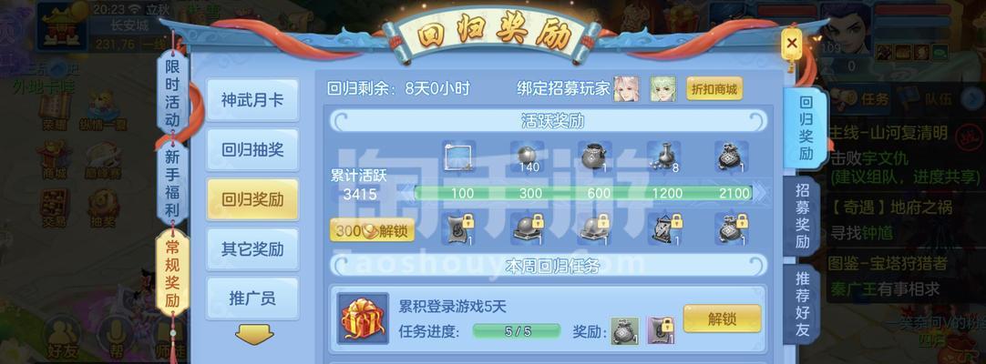Tap the locked bag reward under 2100

[732, 228]
